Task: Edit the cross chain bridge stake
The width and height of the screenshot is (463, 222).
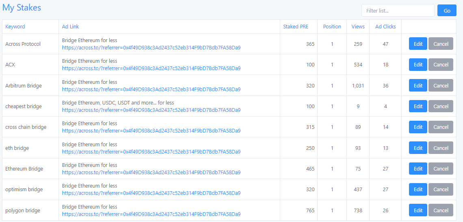Action: (x=418, y=127)
